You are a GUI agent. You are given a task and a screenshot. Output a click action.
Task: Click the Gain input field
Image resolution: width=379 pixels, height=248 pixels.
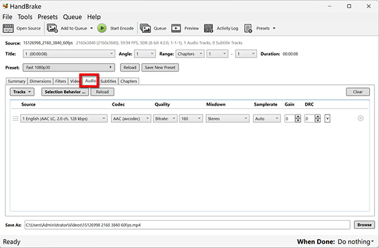290,119
